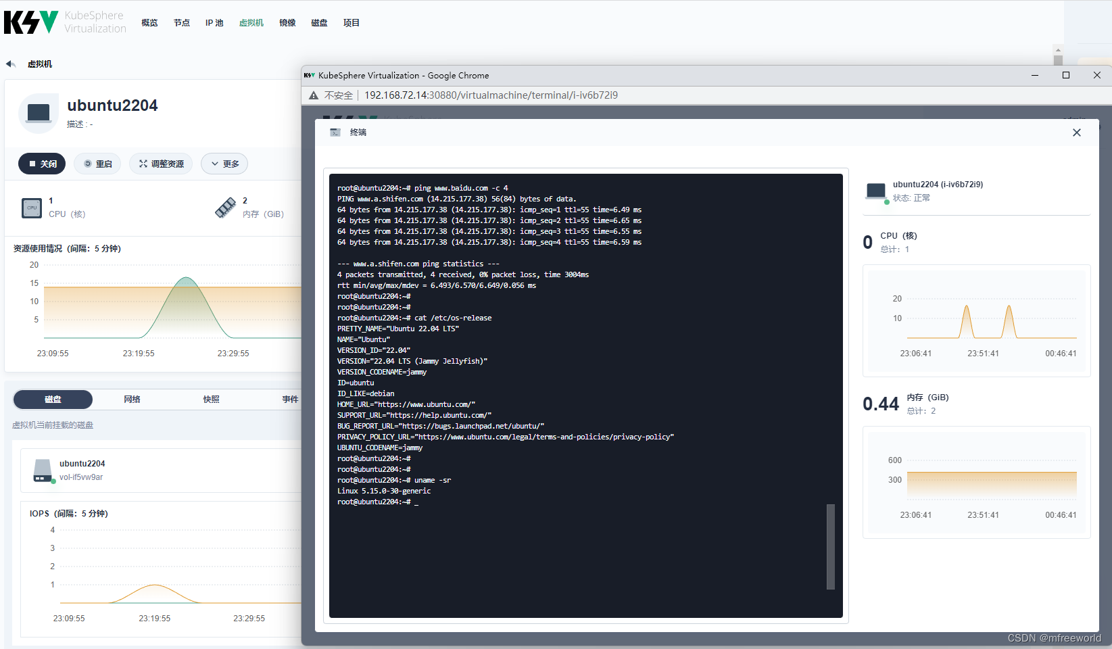Click the 虚拟机当前挂载的磁盘 label

pos(53,425)
